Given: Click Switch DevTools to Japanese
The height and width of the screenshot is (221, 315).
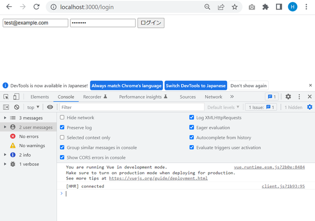Looking at the screenshot, I should coord(196,86).
